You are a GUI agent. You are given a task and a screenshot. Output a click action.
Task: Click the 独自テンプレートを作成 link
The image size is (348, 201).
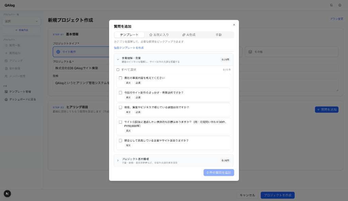128,48
